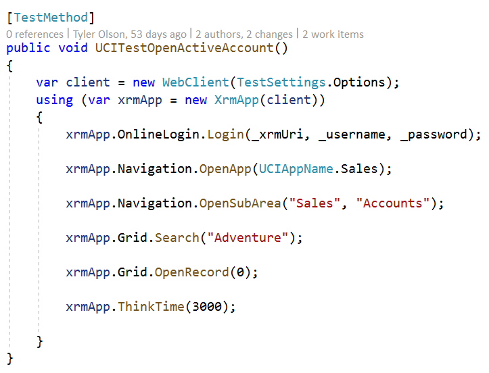Click the UCIAppName enum reference
Image resolution: width=489 pixels, height=373 pixels.
point(296,169)
